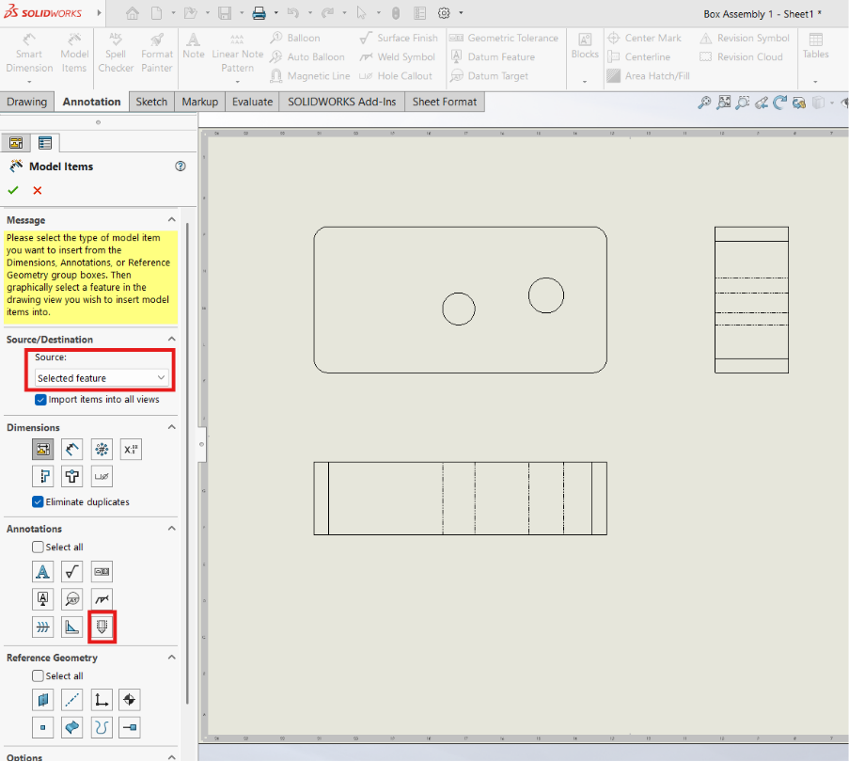Open the FeatureManager design tree panel tab

click(x=16, y=143)
